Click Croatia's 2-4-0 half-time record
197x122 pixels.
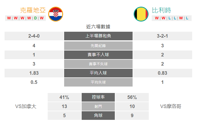click(34, 36)
